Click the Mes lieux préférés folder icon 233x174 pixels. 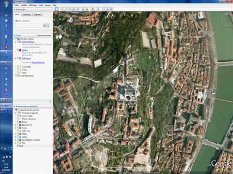18,39
